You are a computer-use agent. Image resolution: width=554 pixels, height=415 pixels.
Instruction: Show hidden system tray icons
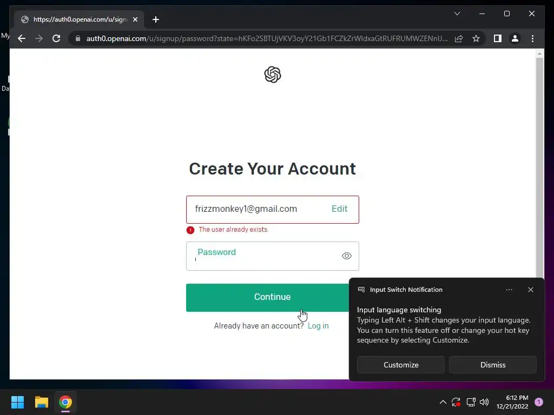(x=443, y=402)
